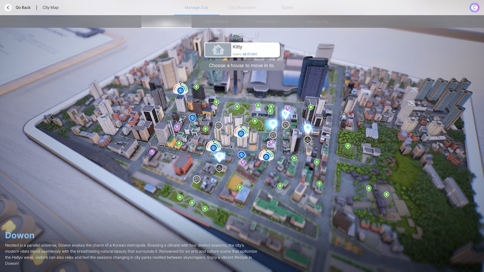View the Karma Report sub-tab
Screen dimensions: 484x272
[x=267, y=22]
